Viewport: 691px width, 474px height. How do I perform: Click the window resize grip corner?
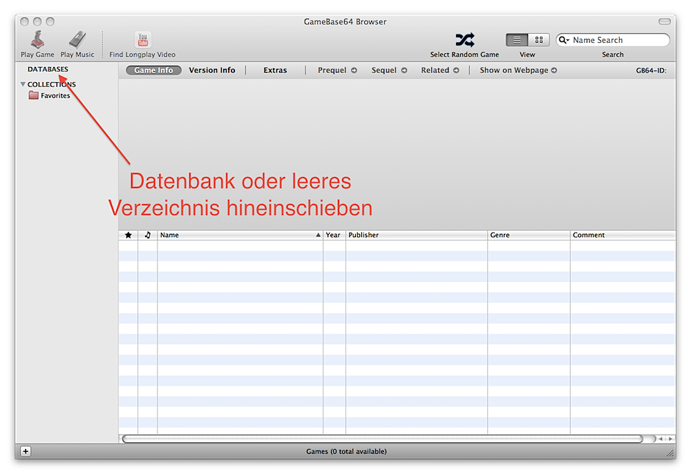pyautogui.click(x=670, y=453)
